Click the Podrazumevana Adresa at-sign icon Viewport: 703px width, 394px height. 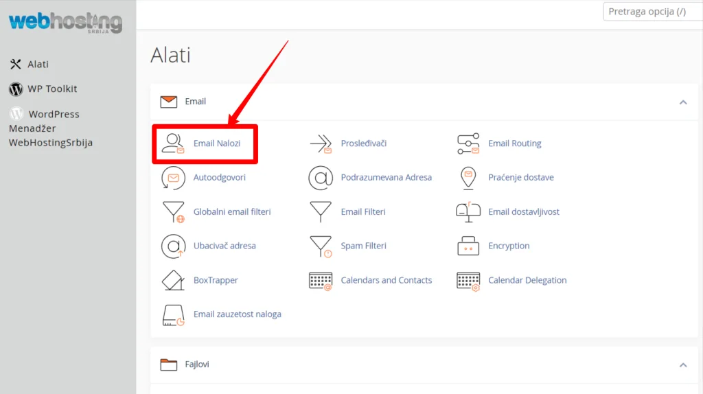pyautogui.click(x=321, y=178)
